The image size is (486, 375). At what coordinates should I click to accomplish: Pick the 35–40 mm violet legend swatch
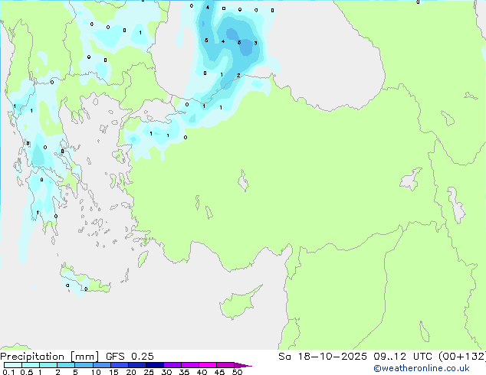tap(189, 365)
